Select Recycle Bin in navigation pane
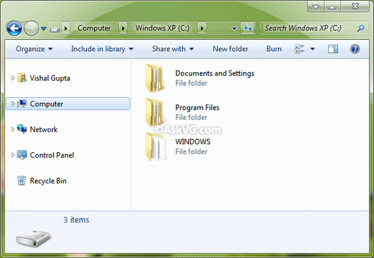Image resolution: width=374 pixels, height=258 pixels. point(48,181)
